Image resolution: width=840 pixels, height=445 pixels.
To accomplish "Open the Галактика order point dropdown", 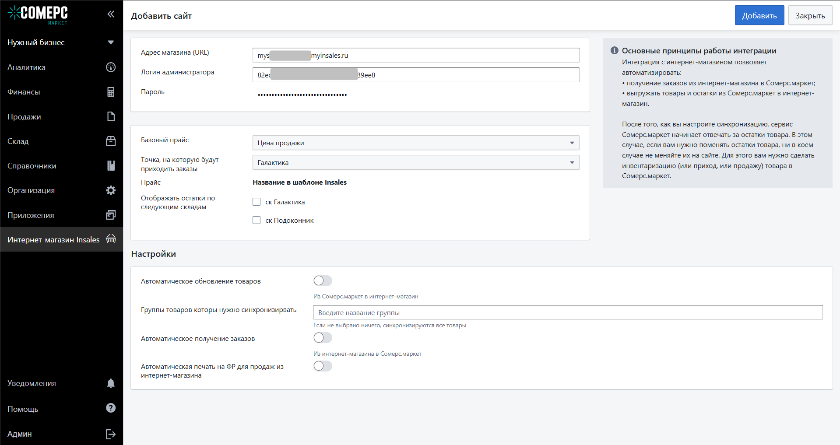I will click(x=416, y=162).
